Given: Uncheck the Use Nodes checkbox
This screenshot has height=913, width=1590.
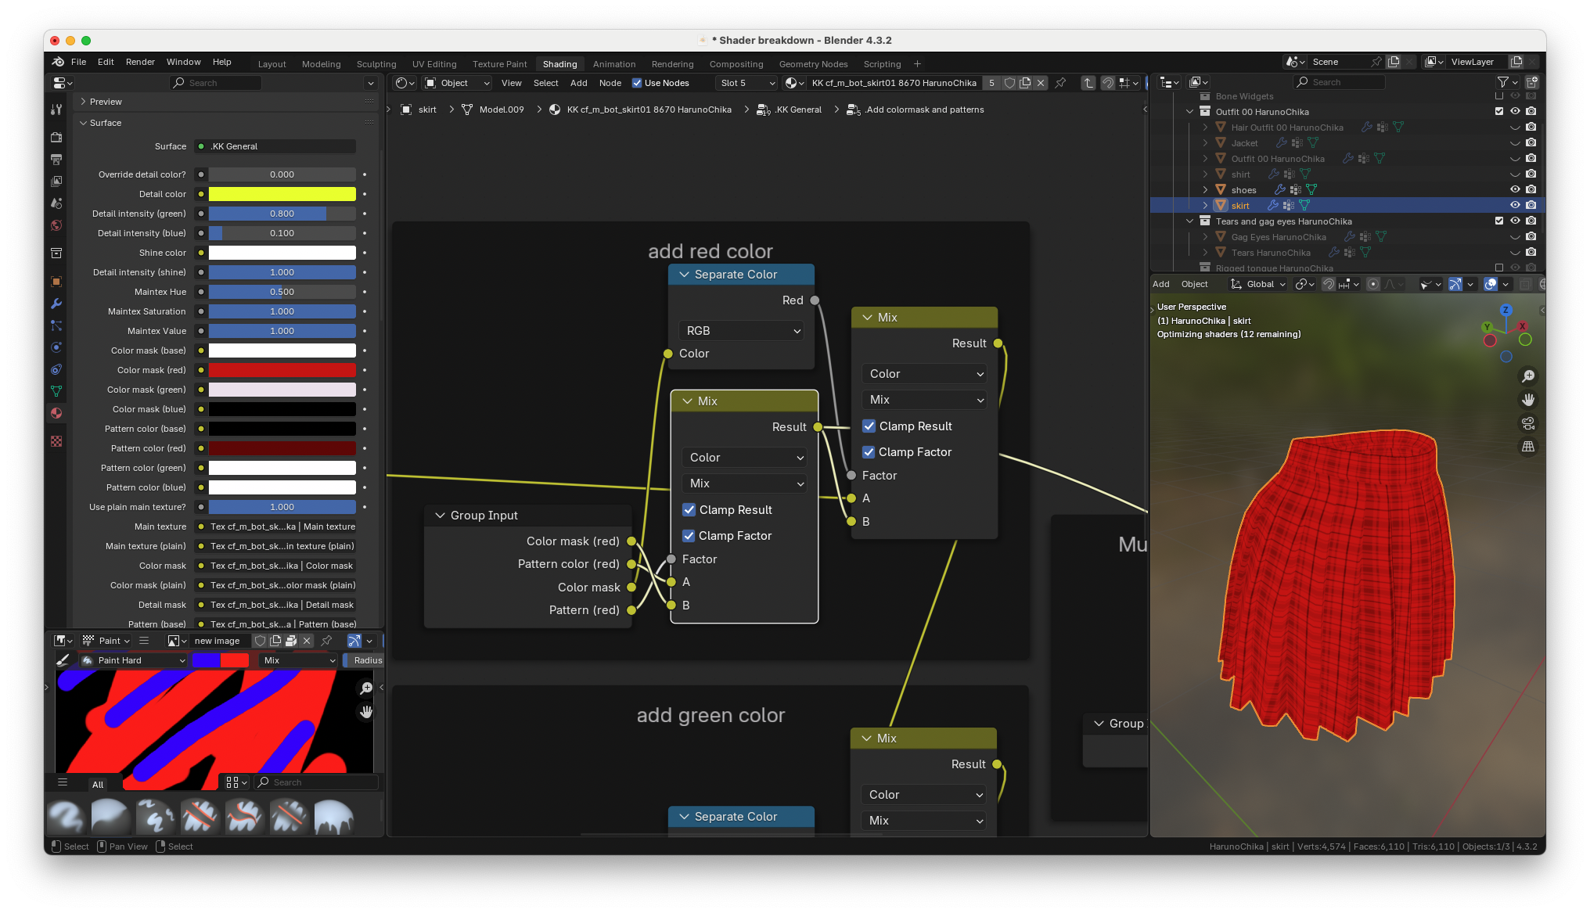Looking at the screenshot, I should point(637,83).
